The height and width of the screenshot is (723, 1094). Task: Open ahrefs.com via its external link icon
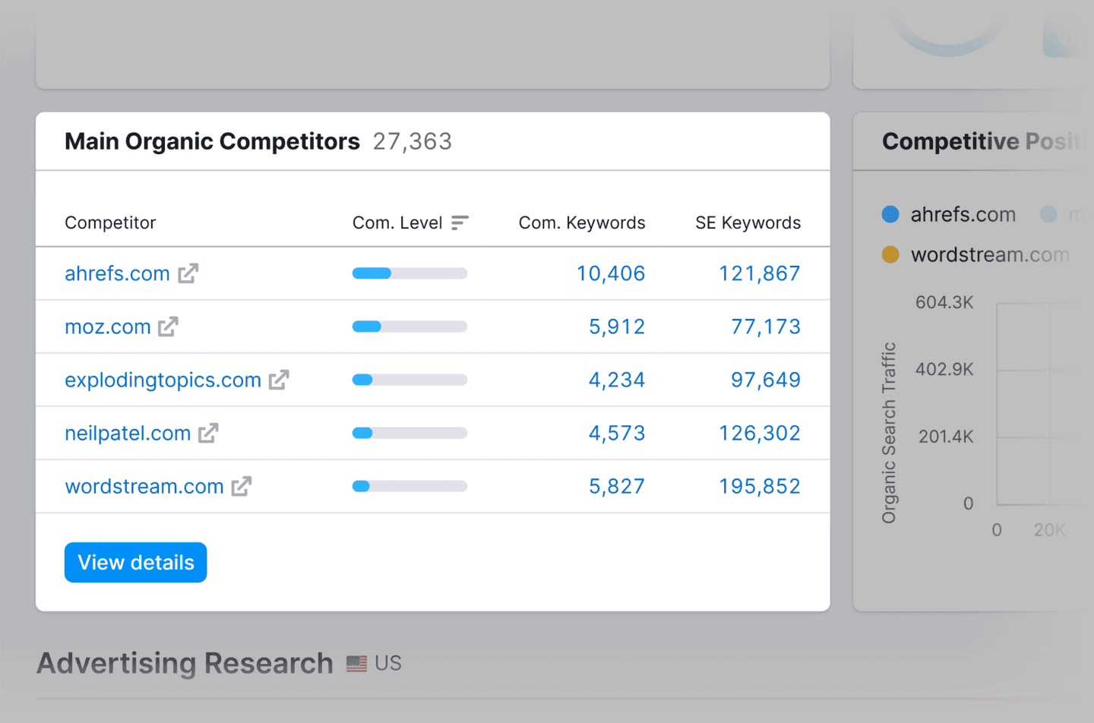click(188, 273)
